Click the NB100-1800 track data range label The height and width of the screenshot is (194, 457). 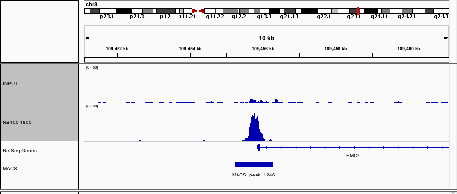pyautogui.click(x=92, y=106)
